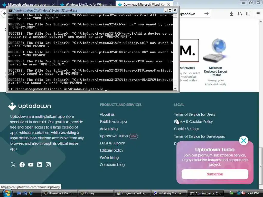Open Uptodown Facebook social icon
The height and width of the screenshot is (197, 263).
(x=22, y=165)
